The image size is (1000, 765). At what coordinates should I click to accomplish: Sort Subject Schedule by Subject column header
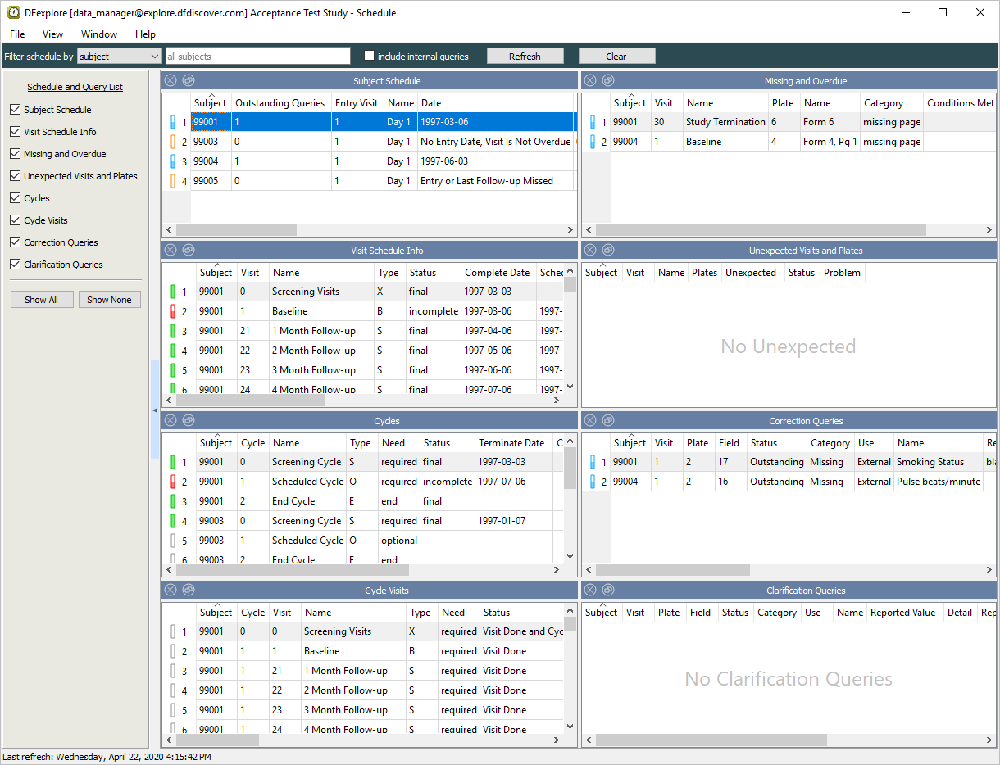click(x=210, y=103)
